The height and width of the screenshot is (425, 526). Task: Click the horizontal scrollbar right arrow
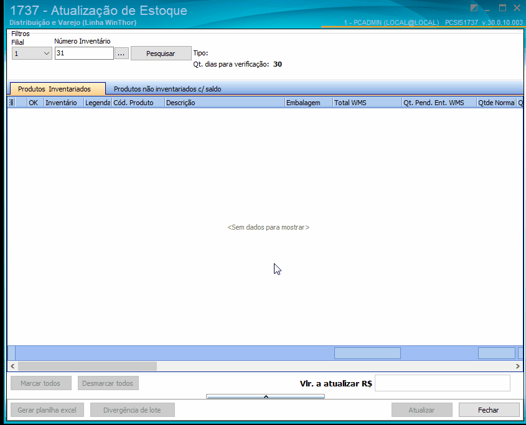(x=518, y=366)
